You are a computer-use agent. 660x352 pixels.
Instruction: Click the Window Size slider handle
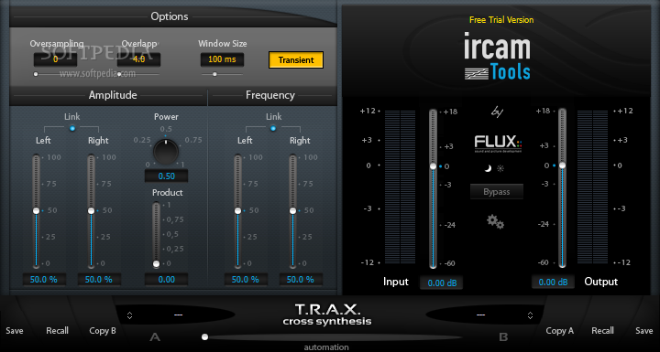point(214,74)
